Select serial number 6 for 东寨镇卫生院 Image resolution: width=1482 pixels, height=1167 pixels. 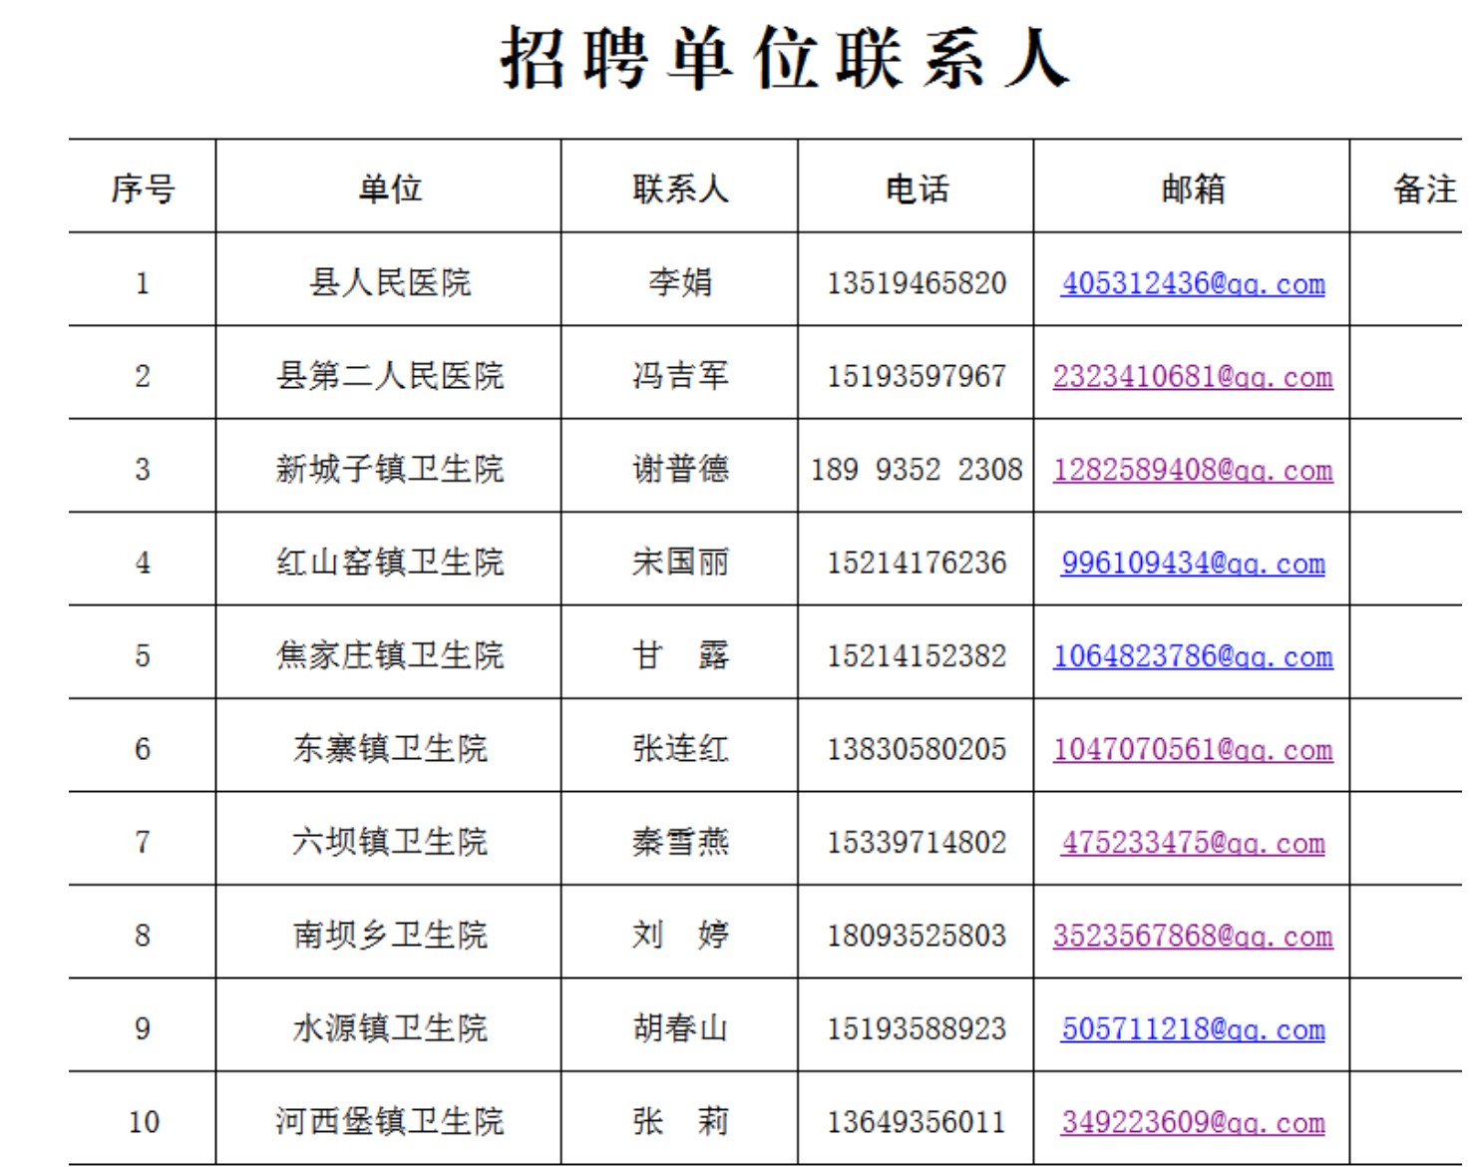(143, 749)
